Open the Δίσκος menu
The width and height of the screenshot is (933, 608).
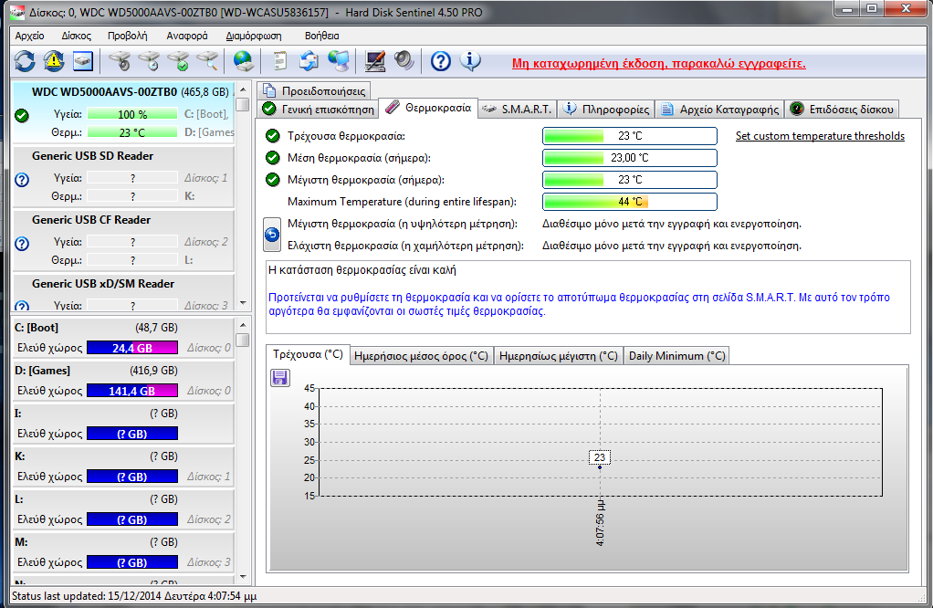(76, 36)
